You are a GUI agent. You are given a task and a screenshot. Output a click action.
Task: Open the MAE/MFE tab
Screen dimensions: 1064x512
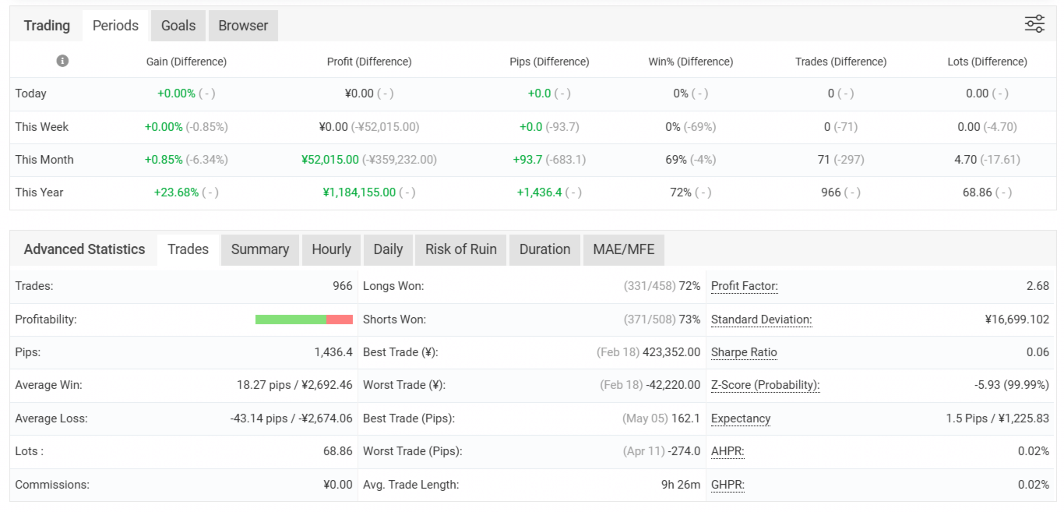623,249
